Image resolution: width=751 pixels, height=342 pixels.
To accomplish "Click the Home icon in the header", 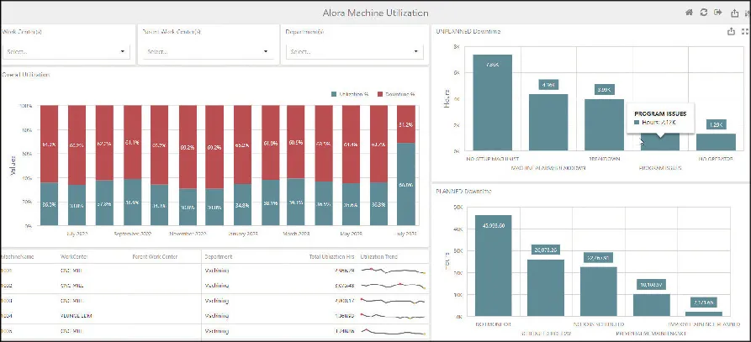I will tap(690, 13).
